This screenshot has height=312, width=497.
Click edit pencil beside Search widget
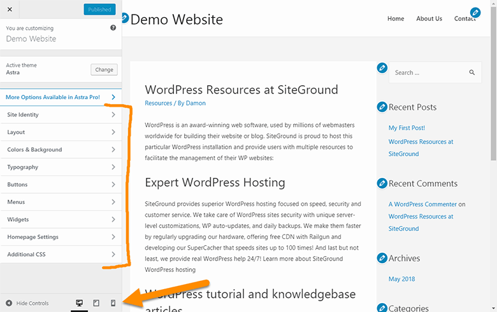382,67
